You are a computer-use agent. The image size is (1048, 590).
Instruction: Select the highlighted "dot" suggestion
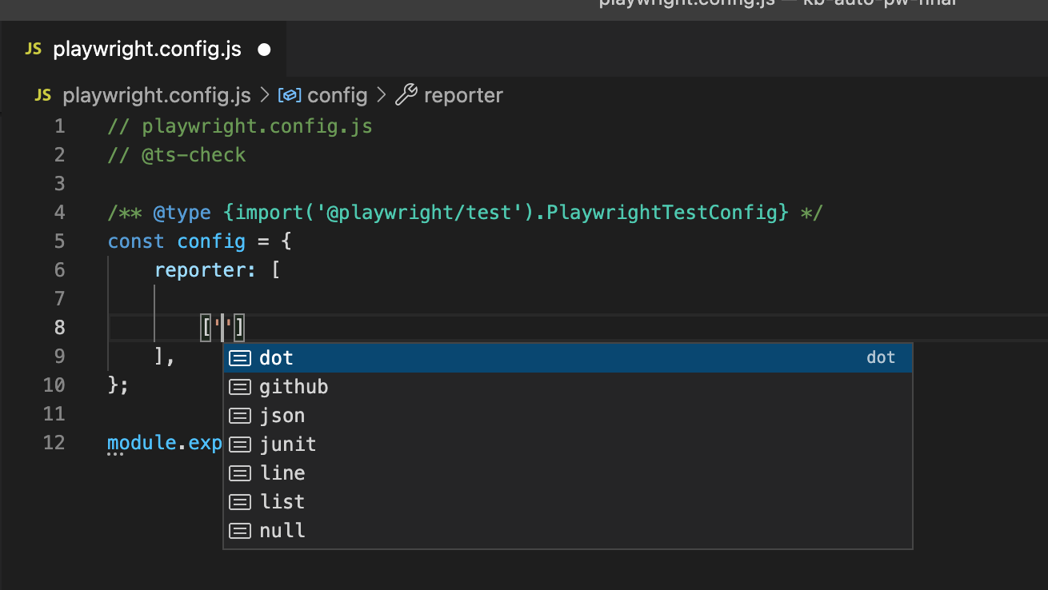276,357
